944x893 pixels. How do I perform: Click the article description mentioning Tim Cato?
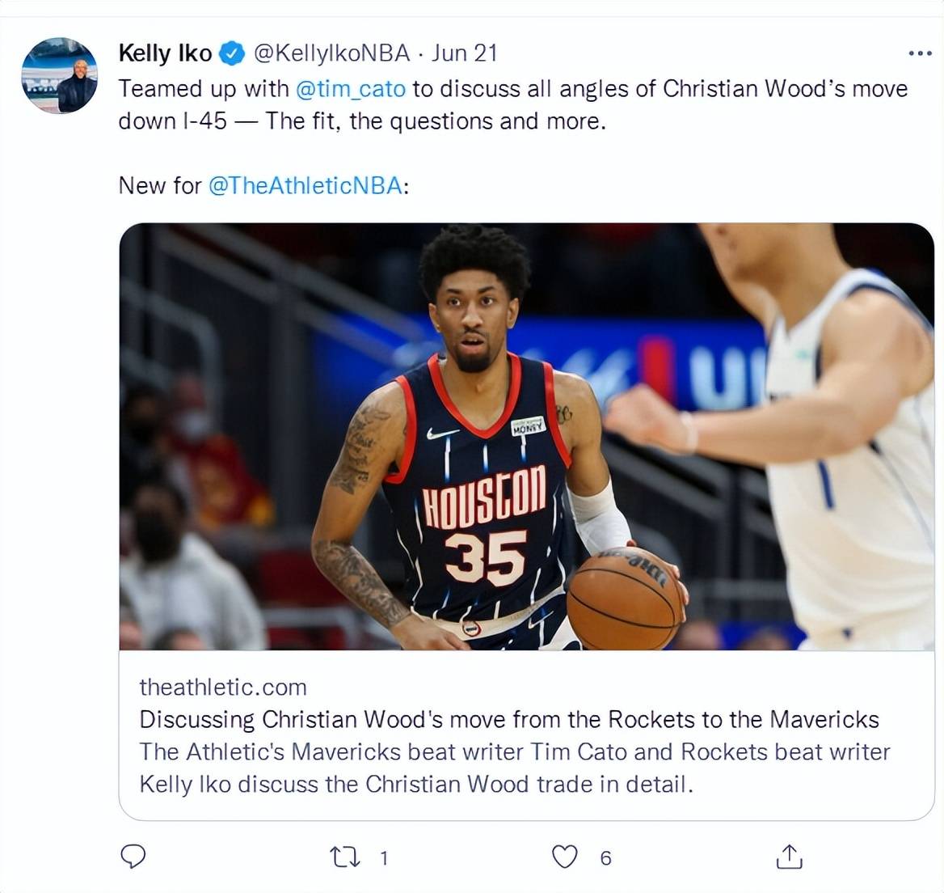[515, 768]
